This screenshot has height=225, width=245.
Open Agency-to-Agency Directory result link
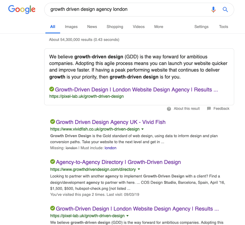click(x=118, y=162)
